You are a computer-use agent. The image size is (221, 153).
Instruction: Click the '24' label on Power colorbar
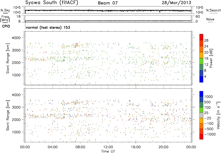coord(206,46)
